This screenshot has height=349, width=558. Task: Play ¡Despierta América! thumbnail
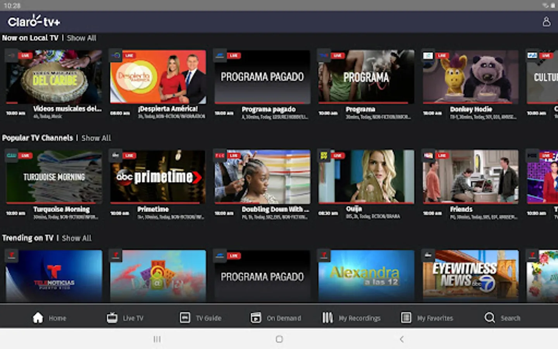(158, 76)
